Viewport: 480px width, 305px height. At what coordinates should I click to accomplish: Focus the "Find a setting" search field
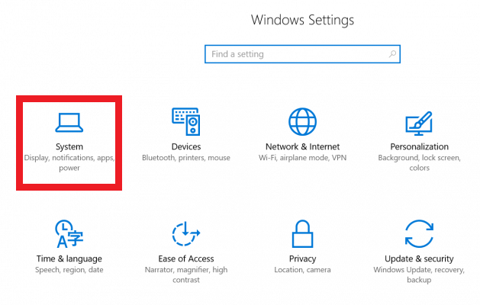(298, 54)
